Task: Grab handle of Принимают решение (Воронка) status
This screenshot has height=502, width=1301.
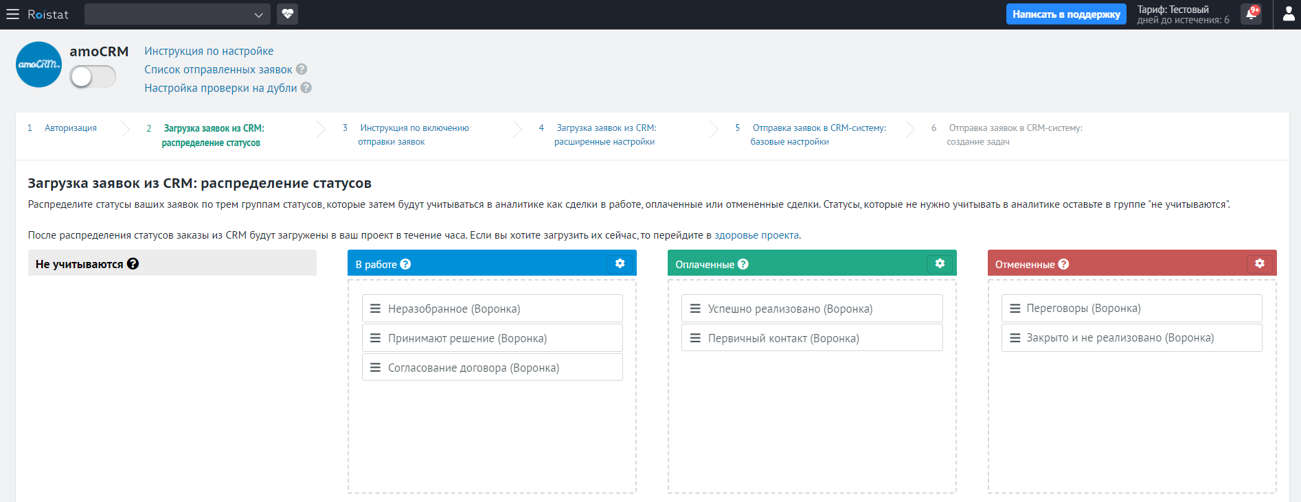Action: click(x=376, y=338)
